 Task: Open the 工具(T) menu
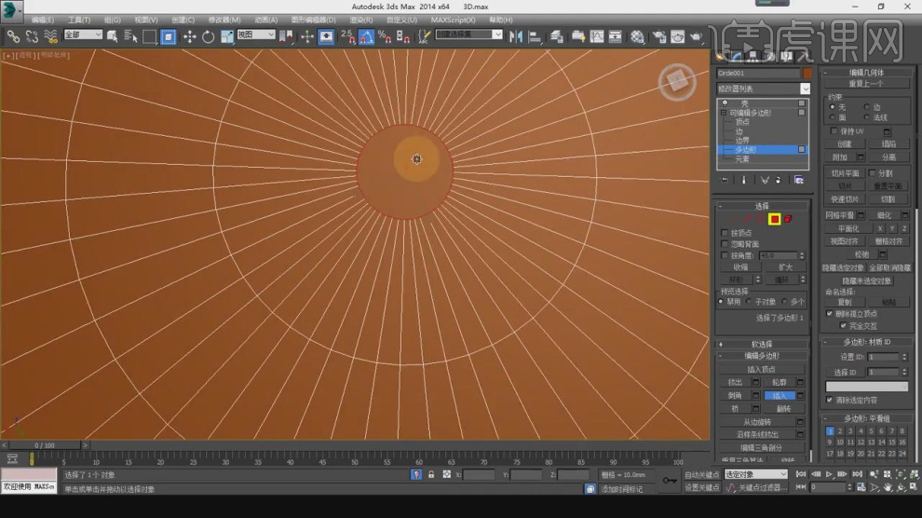click(x=79, y=20)
